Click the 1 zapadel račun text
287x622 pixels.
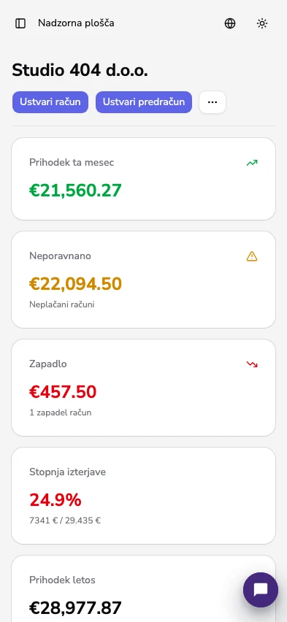[61, 412]
